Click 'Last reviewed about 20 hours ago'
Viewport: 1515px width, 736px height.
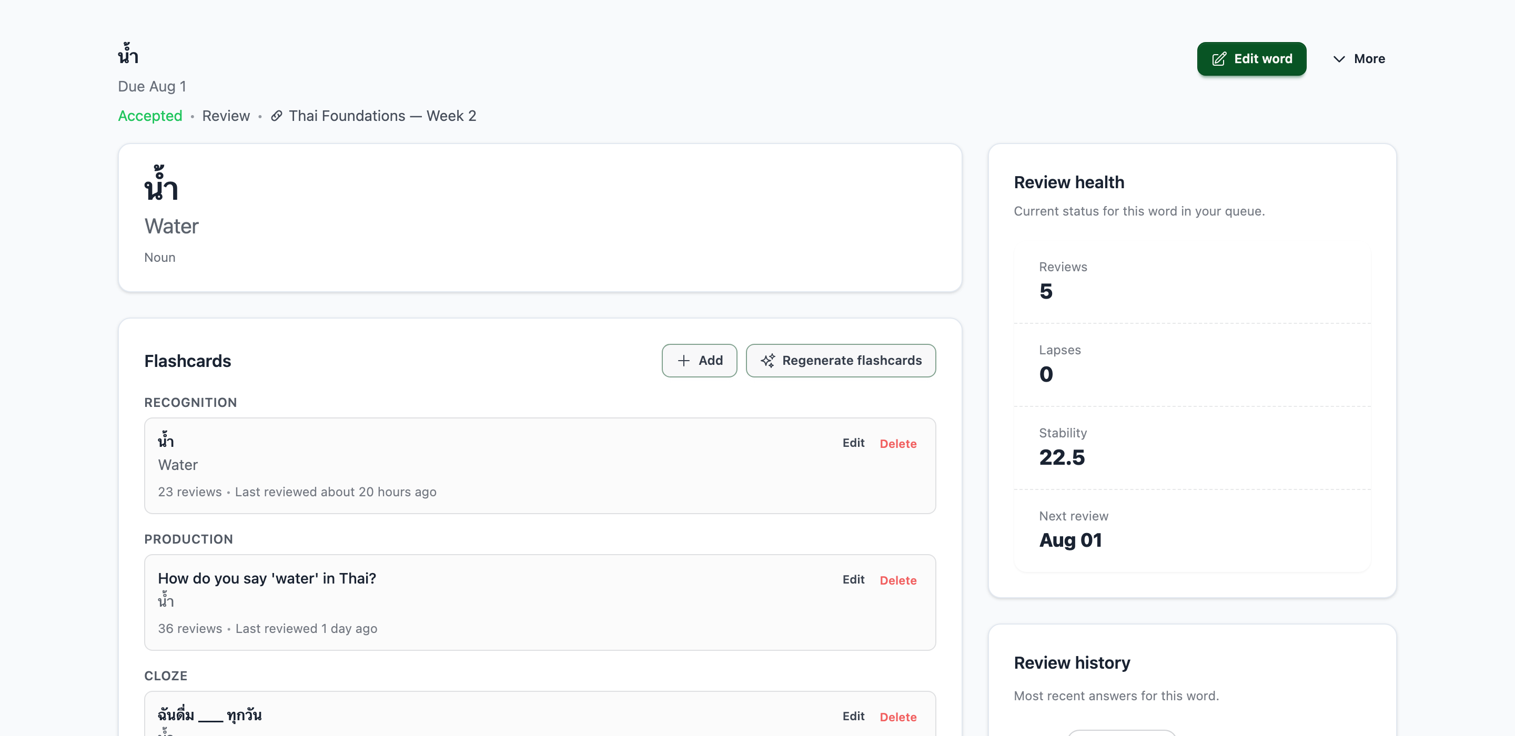tap(336, 492)
